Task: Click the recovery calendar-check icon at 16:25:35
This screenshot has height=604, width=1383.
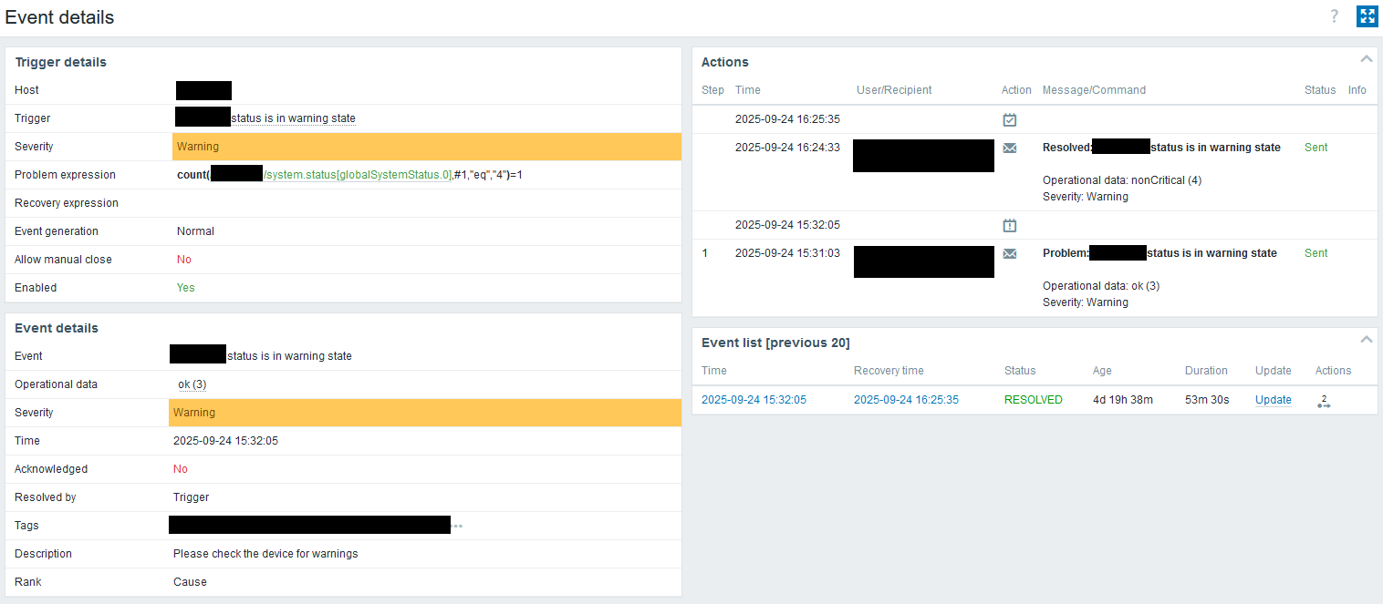Action: pos(1009,119)
